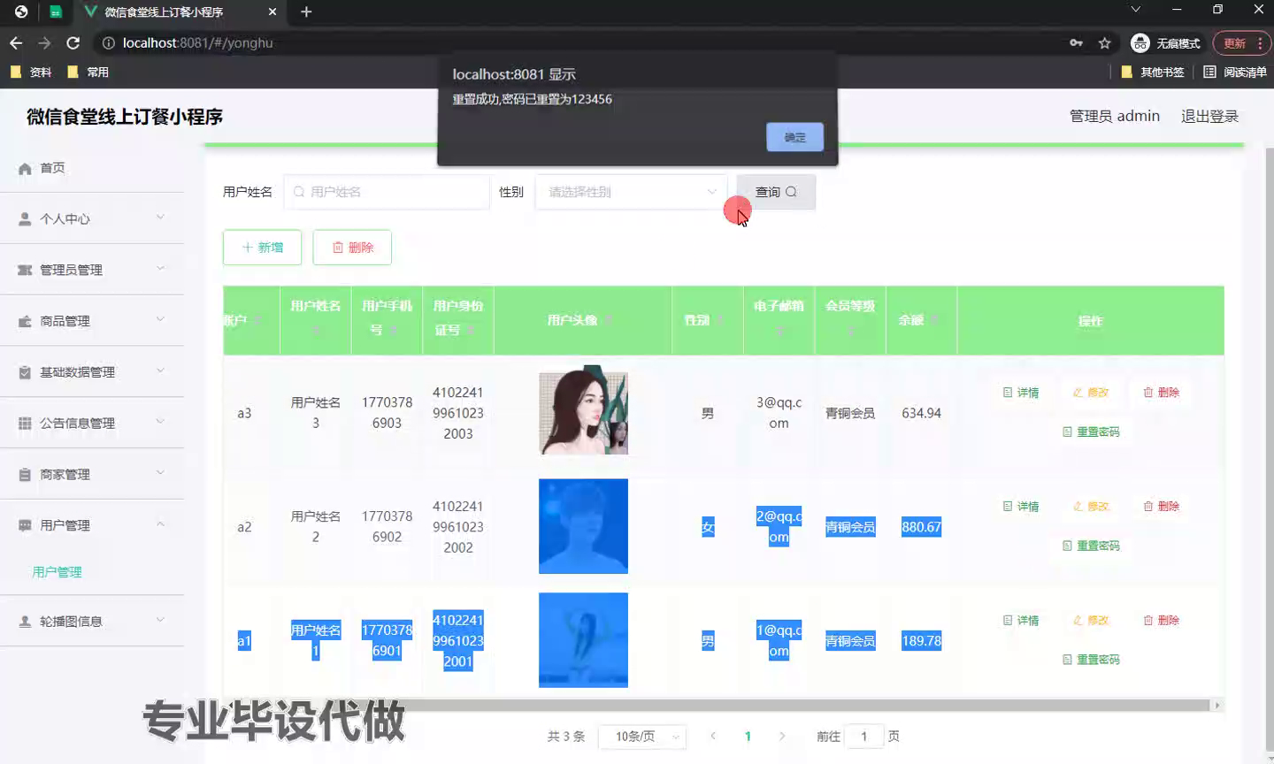Screen dimensions: 1274x764
Task: Open the incognito mode profile button
Action: pos(1166,42)
